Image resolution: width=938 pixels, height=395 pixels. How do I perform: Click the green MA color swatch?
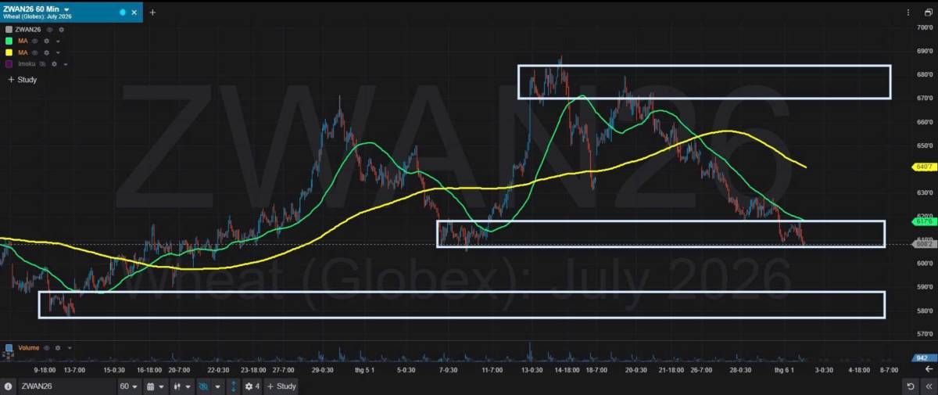tap(9, 41)
